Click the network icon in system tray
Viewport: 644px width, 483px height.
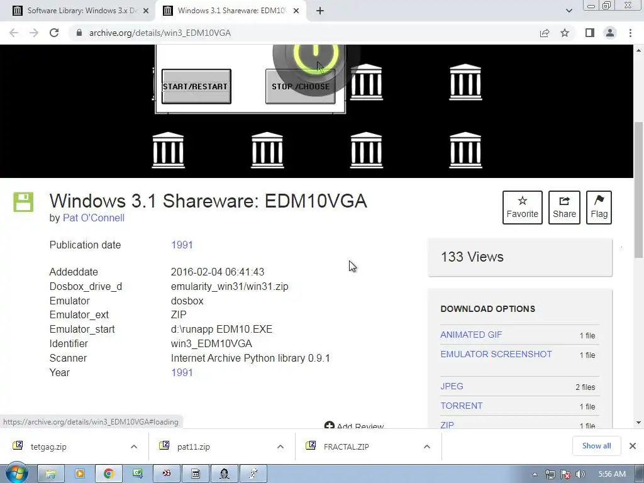pyautogui.click(x=550, y=474)
